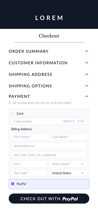98x214 pixels.
Task: Click the Shipping Options chevron icon
Action: (87, 86)
